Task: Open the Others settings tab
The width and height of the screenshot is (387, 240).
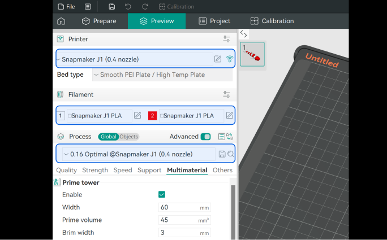Action: pos(222,171)
